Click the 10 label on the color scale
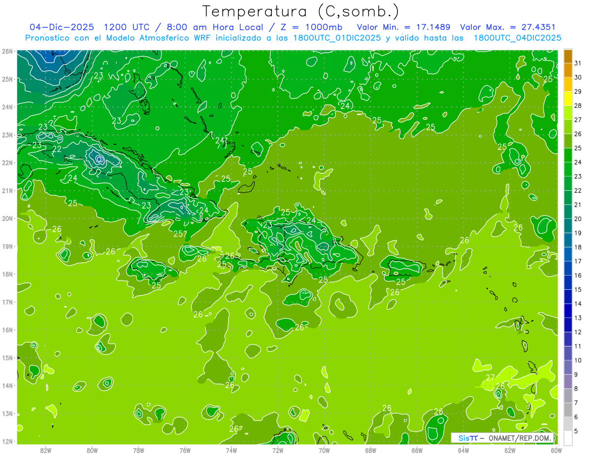 (578, 360)
